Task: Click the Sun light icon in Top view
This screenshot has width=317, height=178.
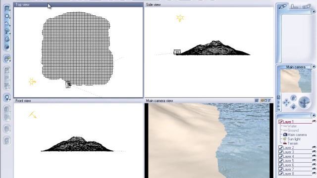Action: click(x=32, y=82)
